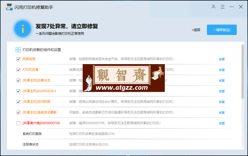This screenshot has height=156, width=248.
Task: Close the 闪克打印机修复助手 window
Action: [x=241, y=7]
